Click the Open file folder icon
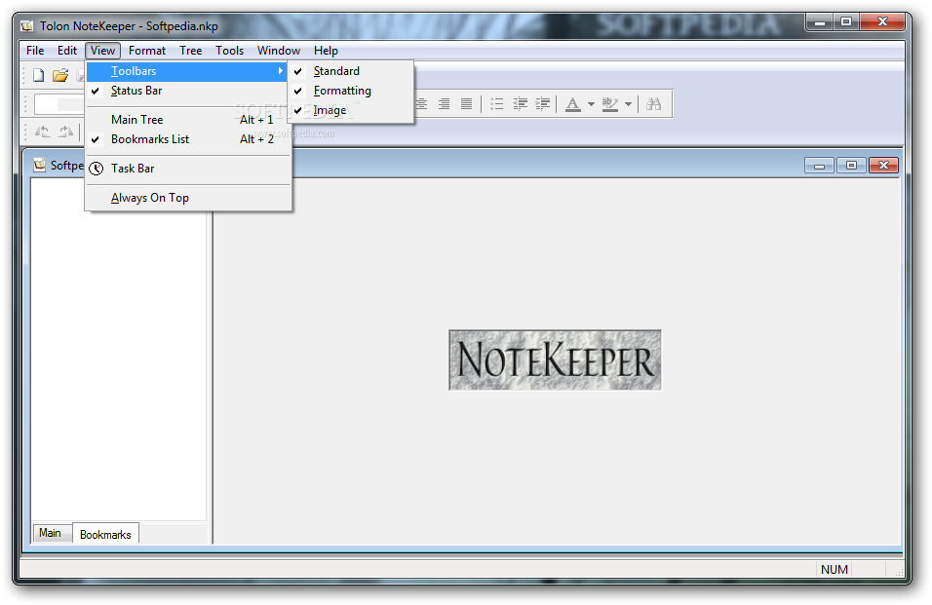Viewport: 932px width, 605px height. [x=60, y=75]
